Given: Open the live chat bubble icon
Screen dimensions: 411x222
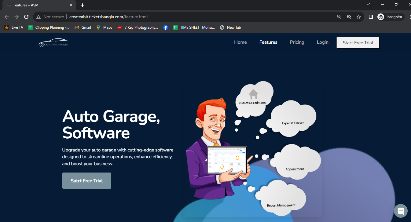Looking at the screenshot, I should [401, 211].
